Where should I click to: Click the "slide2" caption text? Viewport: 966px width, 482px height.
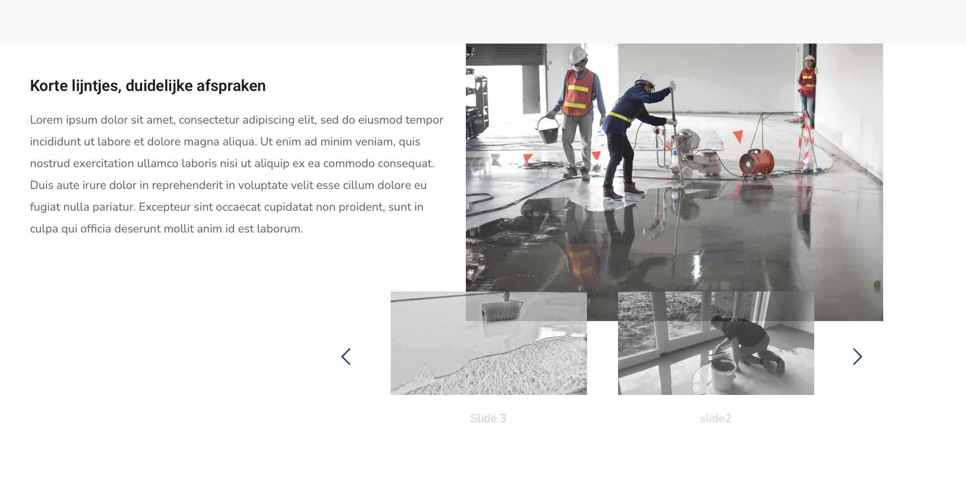(715, 418)
